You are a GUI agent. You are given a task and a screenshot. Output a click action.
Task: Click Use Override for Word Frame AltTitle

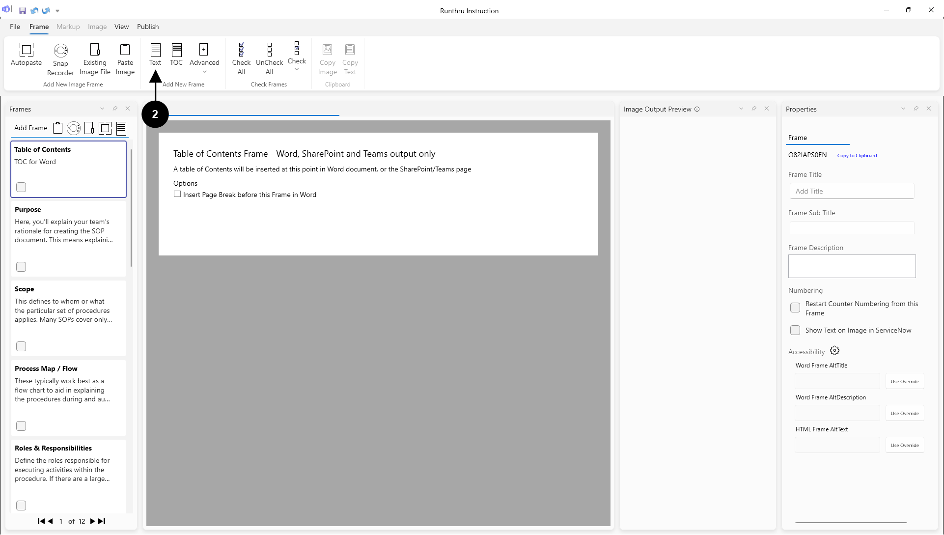point(904,381)
